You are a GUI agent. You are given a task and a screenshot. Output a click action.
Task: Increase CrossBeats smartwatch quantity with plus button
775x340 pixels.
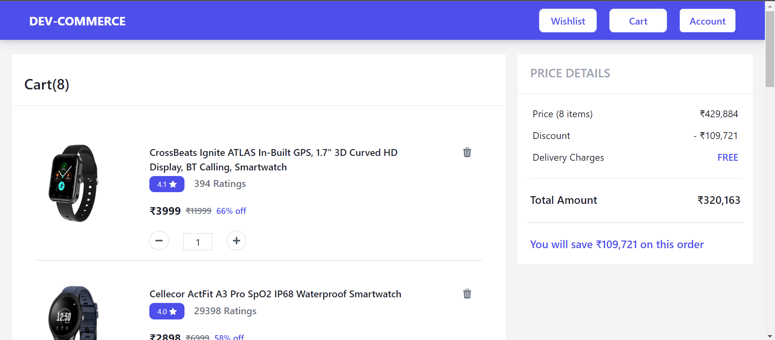pos(237,240)
